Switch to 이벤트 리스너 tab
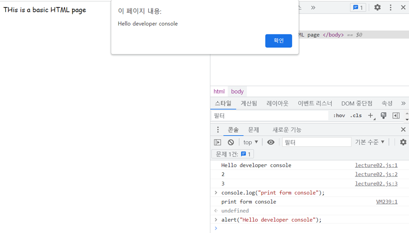The image size is (409, 233). tap(315, 103)
